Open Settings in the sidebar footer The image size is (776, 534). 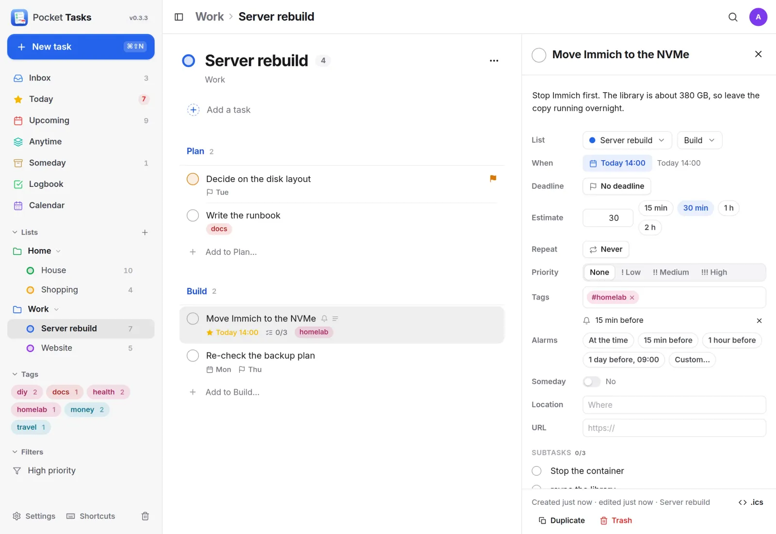(34, 516)
